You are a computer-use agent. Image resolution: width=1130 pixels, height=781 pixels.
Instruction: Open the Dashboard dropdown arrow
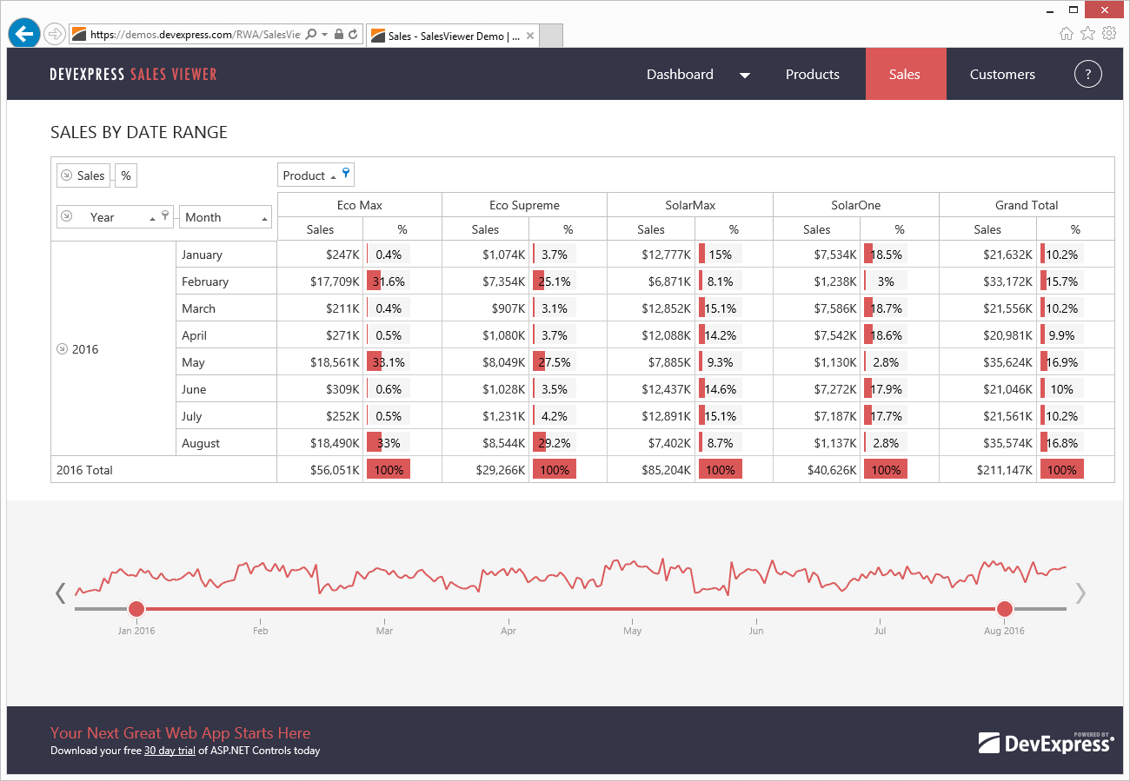click(x=744, y=76)
